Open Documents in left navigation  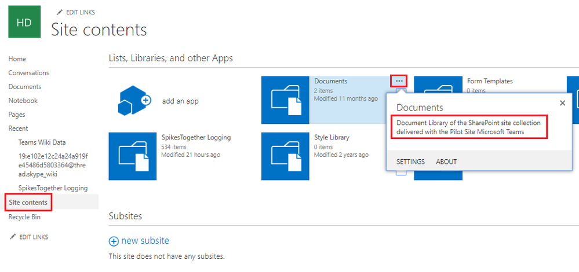(x=25, y=87)
